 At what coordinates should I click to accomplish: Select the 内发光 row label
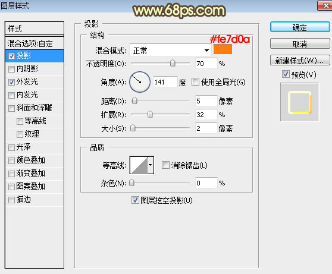click(x=27, y=95)
